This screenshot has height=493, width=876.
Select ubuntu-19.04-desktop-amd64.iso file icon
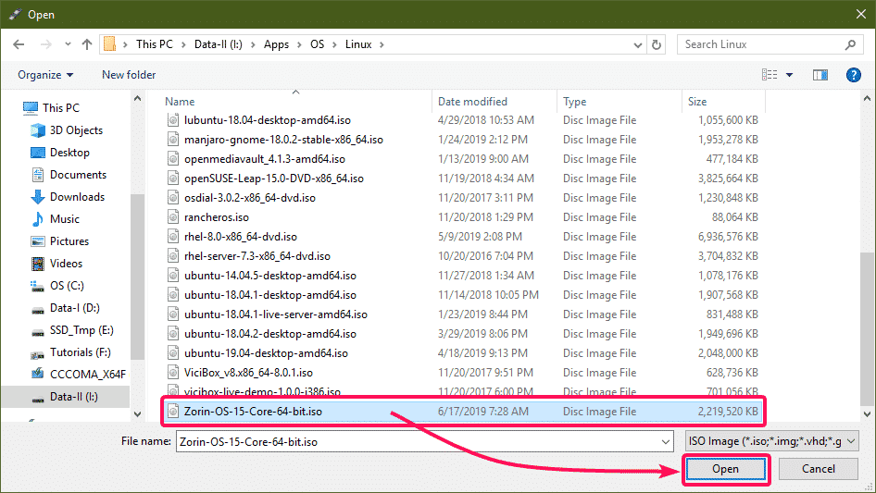[x=173, y=352]
